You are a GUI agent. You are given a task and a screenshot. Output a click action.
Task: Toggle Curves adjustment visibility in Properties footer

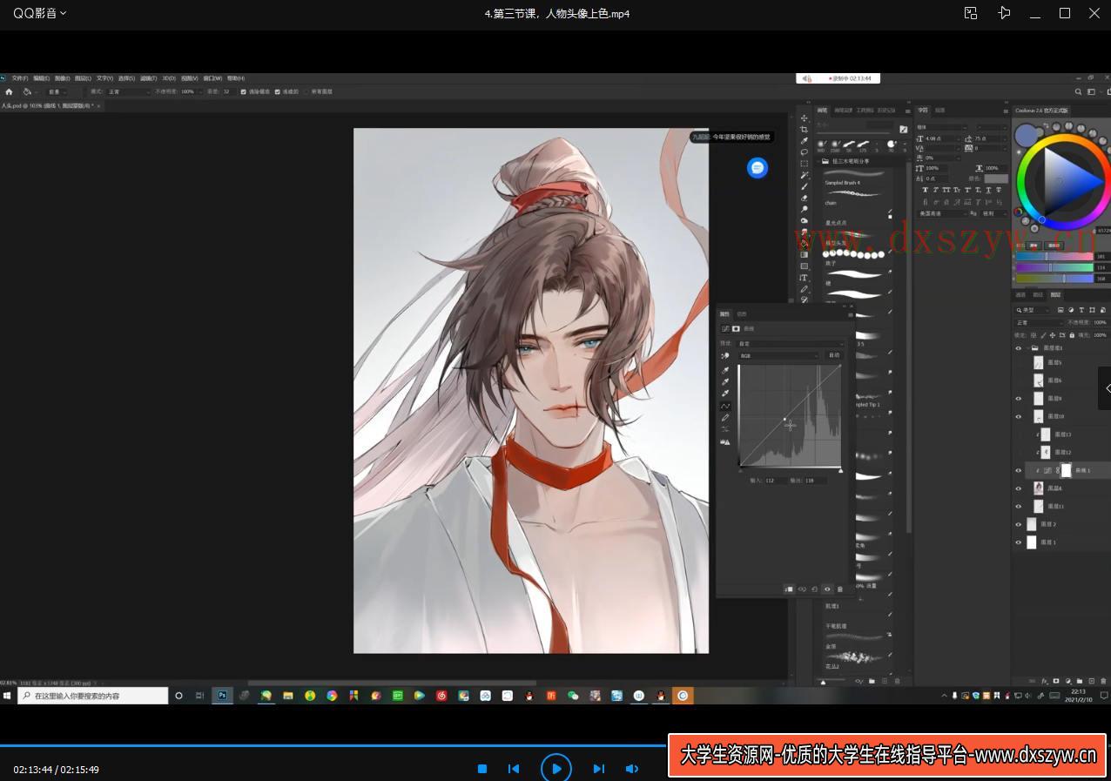coord(827,589)
